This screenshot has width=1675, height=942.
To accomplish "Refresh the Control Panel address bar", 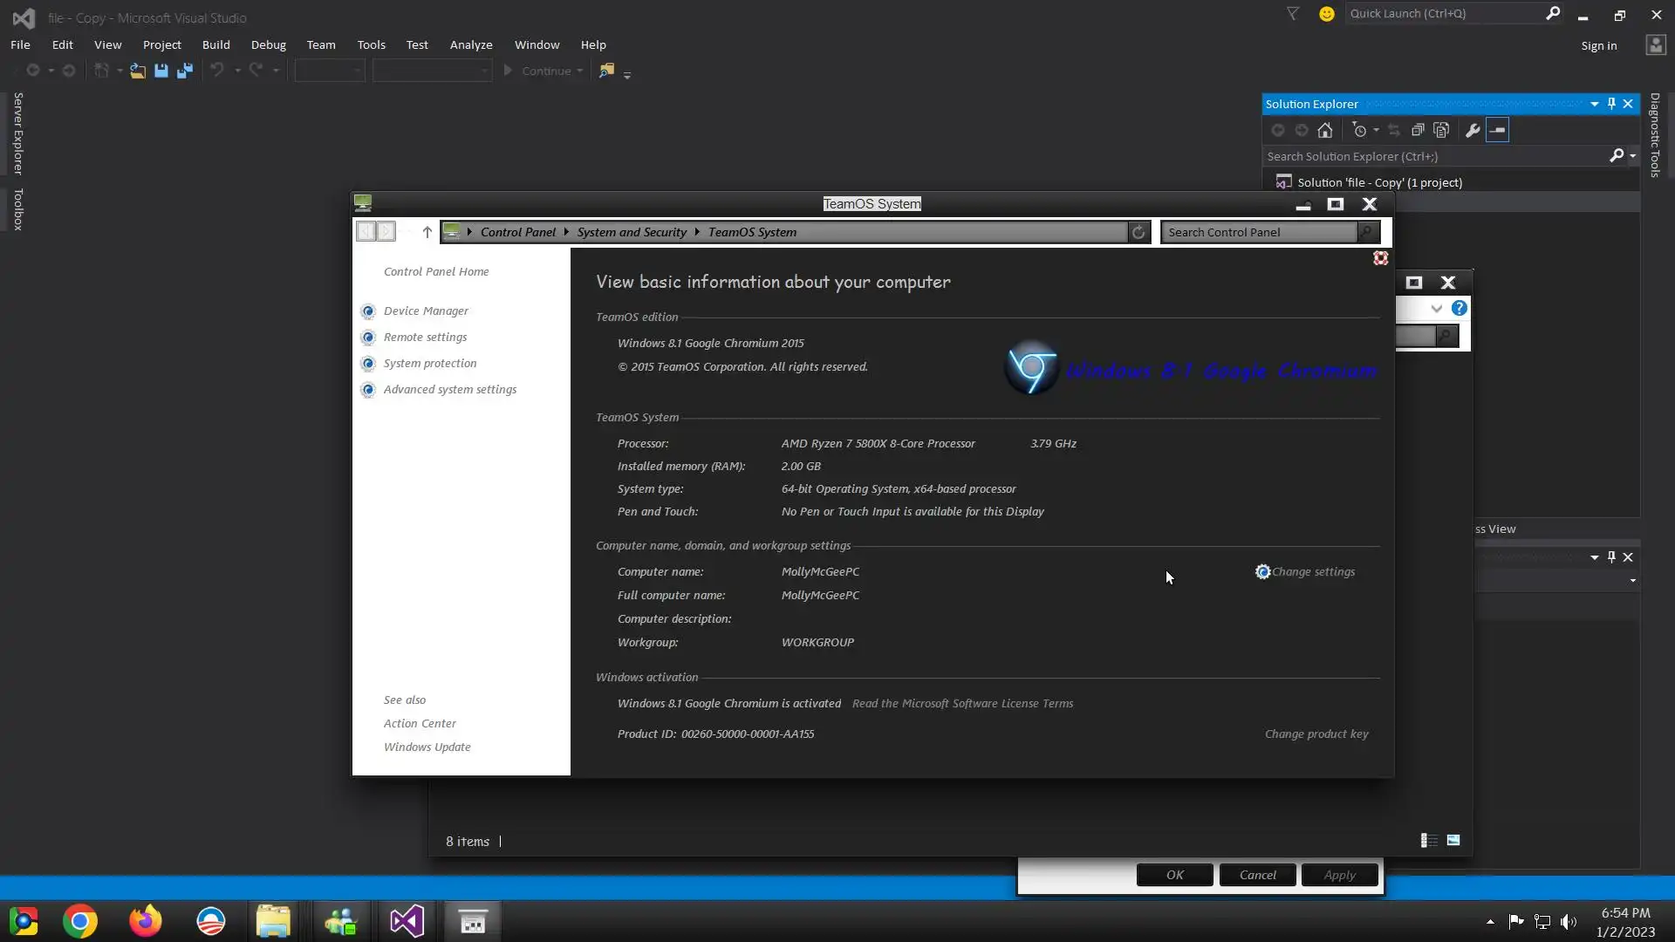I will (x=1138, y=232).
